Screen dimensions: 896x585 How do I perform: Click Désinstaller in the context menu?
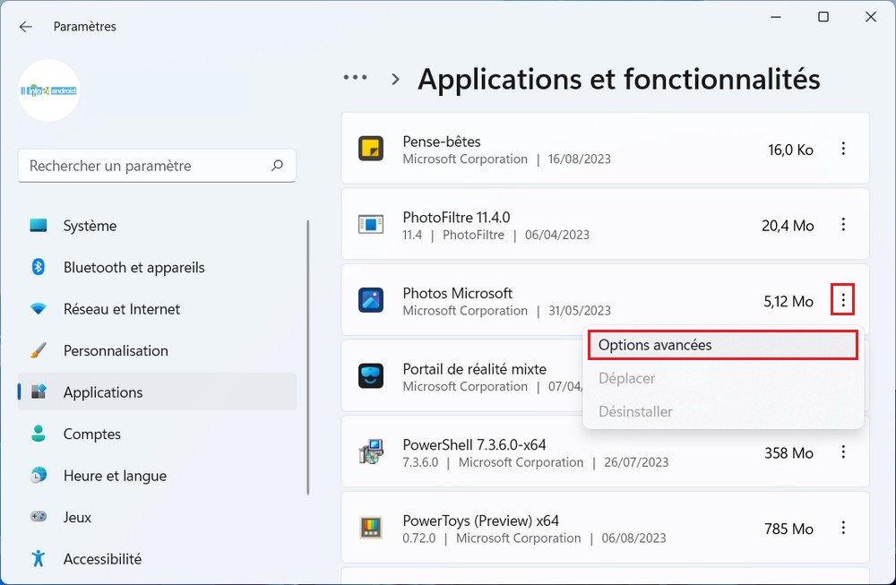tap(723, 411)
